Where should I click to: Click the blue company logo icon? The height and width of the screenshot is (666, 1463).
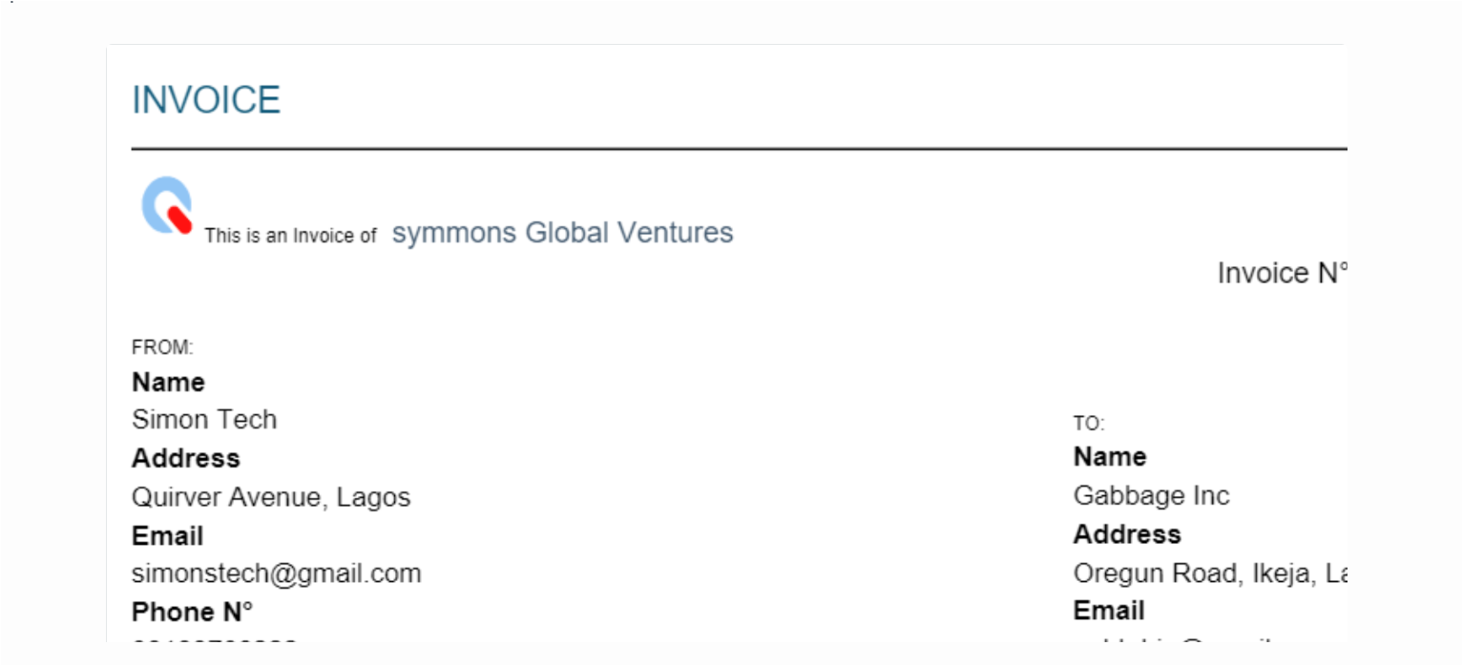[x=168, y=205]
